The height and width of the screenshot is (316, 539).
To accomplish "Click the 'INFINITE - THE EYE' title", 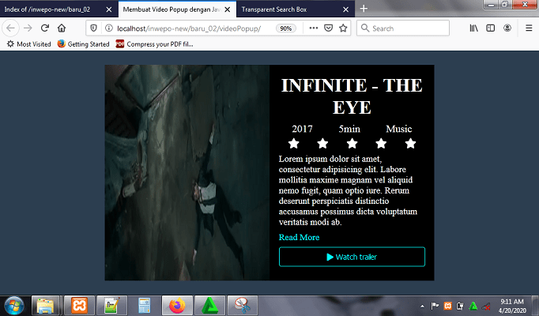I will click(x=352, y=96).
